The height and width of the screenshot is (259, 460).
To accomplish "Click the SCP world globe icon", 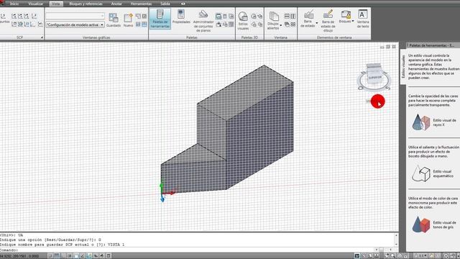I will click(x=20, y=24).
